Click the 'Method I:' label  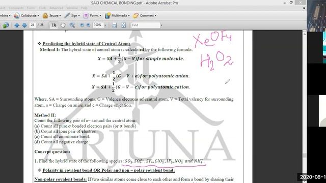point(50,50)
